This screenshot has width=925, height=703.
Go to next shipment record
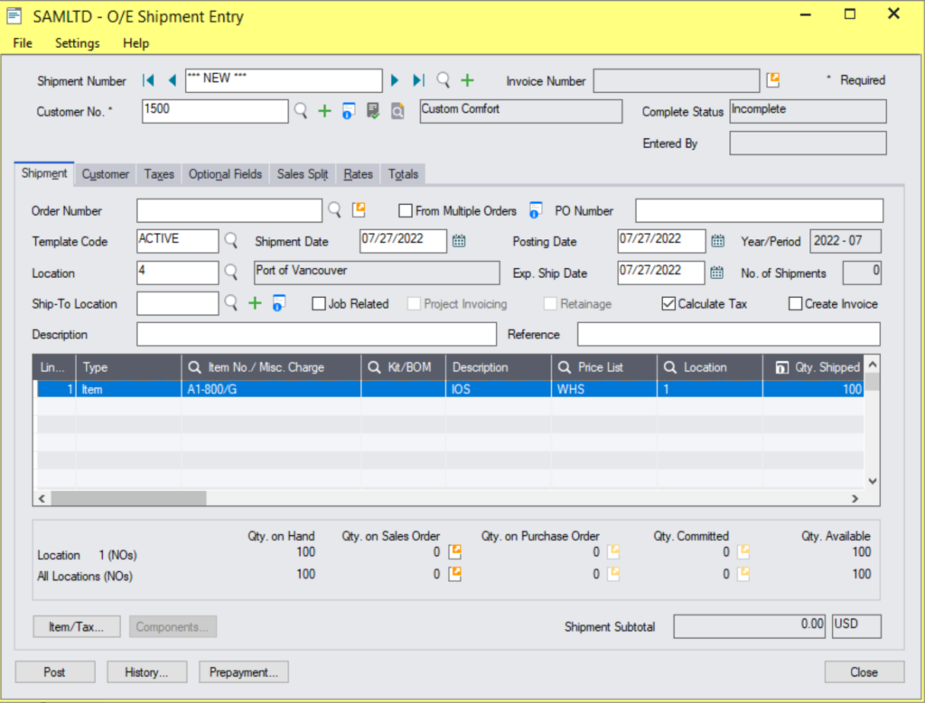click(395, 80)
